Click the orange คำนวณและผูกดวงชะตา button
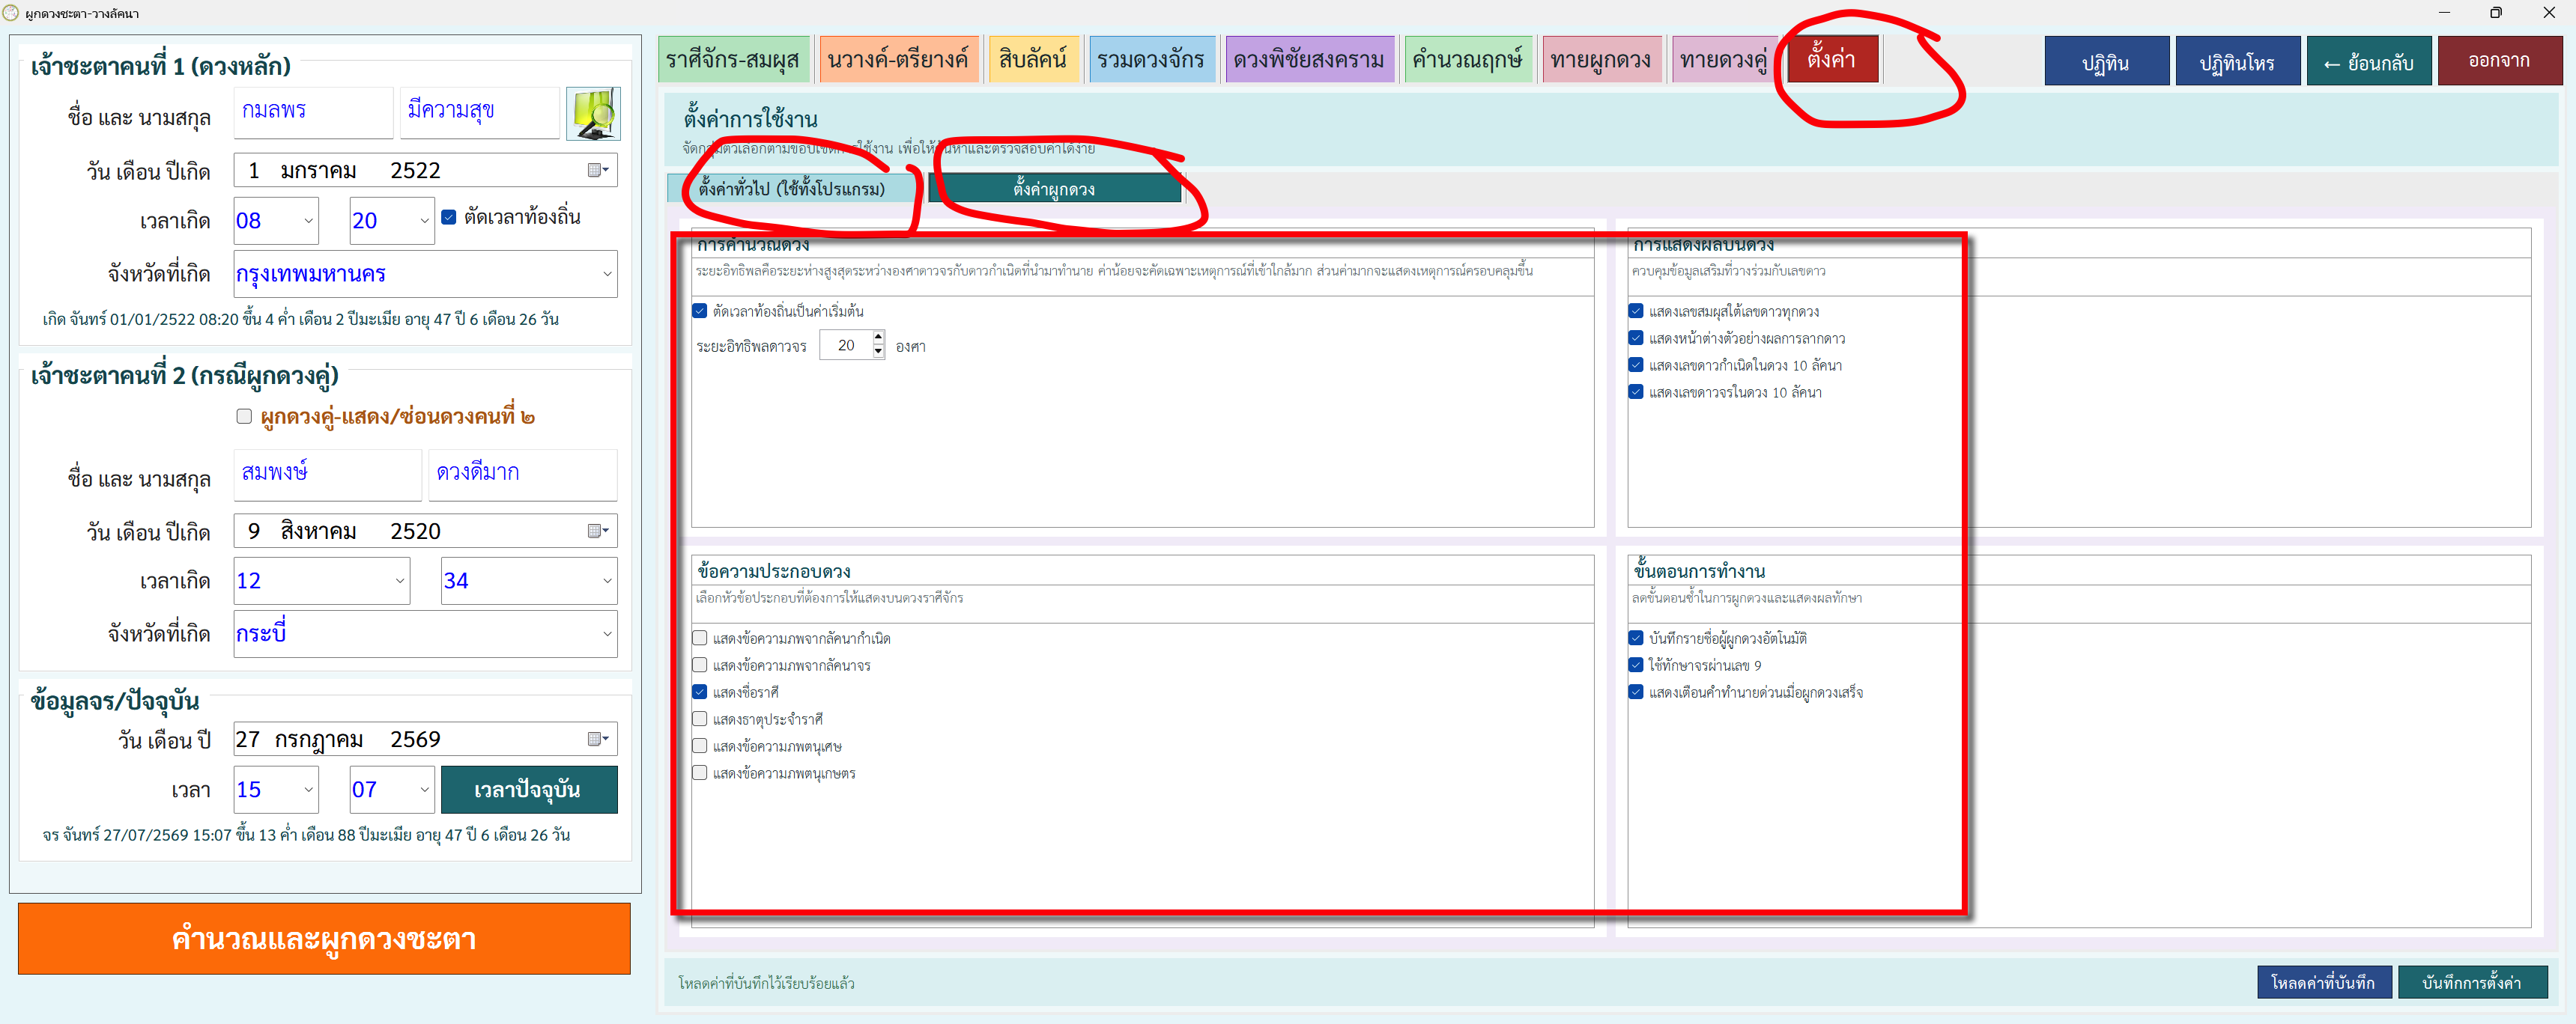Viewport: 2576px width, 1024px height. (x=324, y=938)
